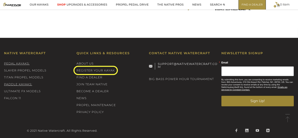Open the Search menu item
This screenshot has height=138, width=298.
[x=217, y=4]
